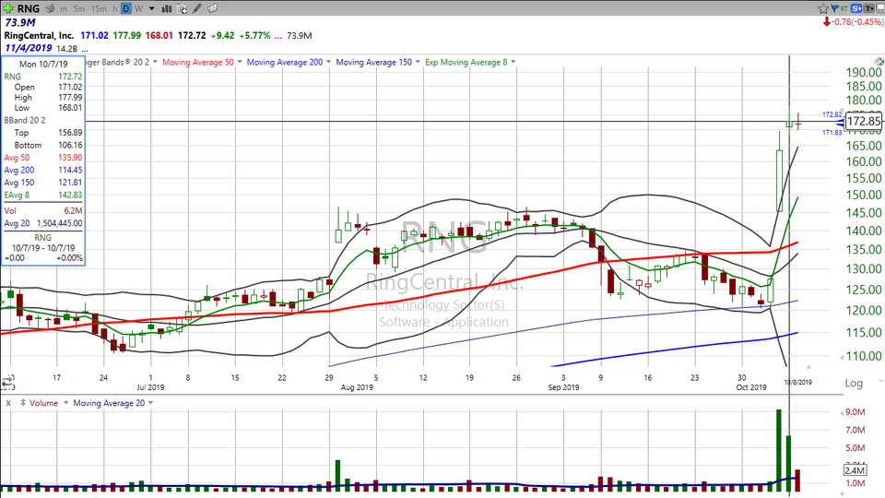Toggle daily timeframe D button
885x498 pixels.
pos(126,8)
